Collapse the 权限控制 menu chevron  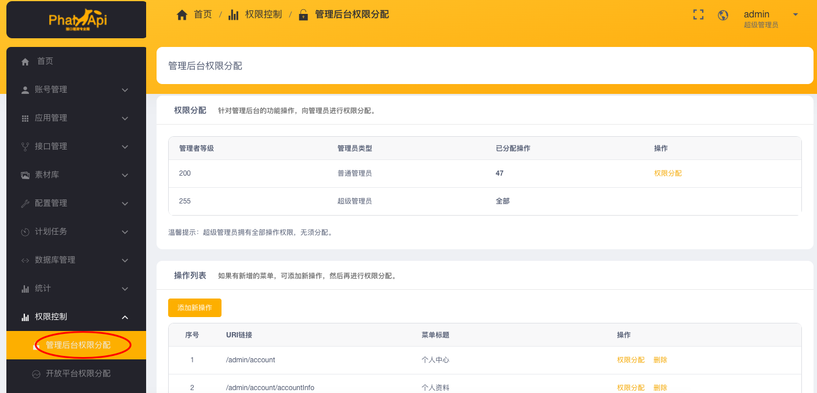[125, 317]
